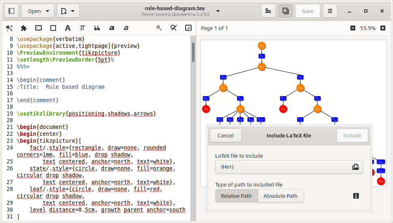Click the Include button in the dialog
This screenshot has width=393, height=223.
[x=352, y=136]
